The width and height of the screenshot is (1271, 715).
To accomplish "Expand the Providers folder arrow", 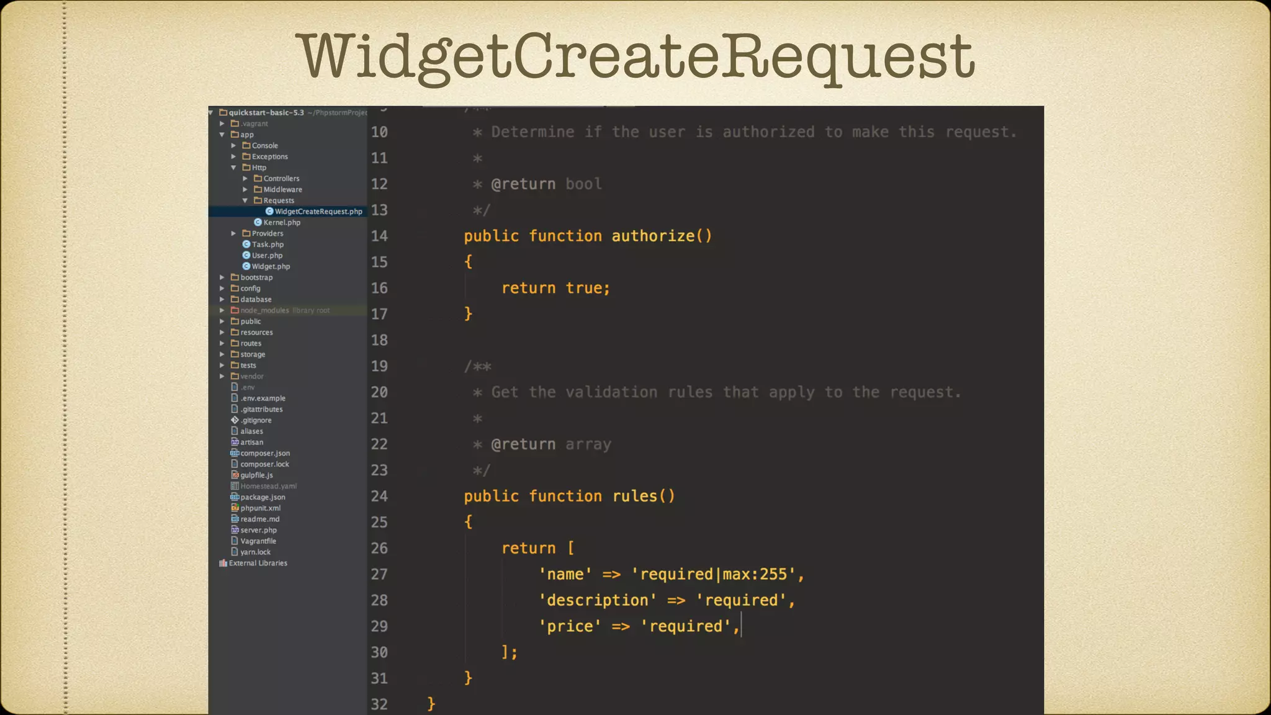I will 233,233.
